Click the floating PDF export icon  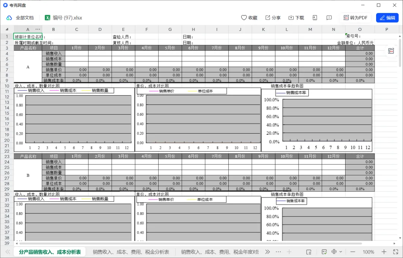tap(391, 51)
